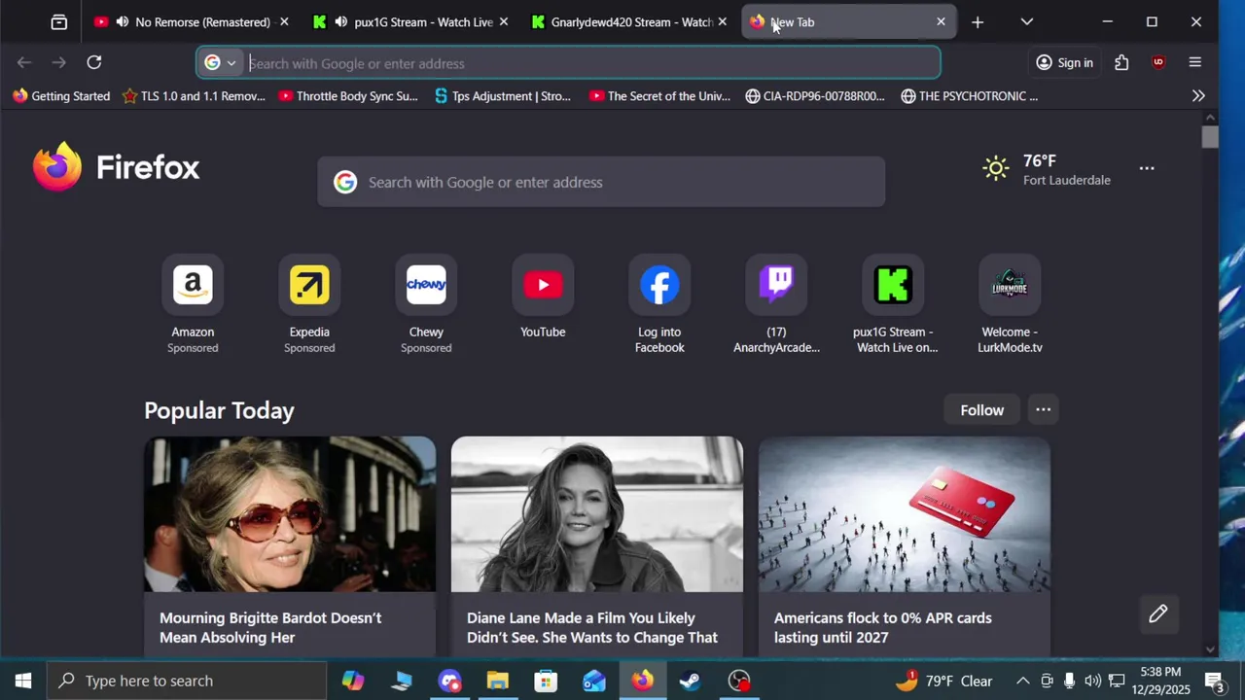Open Firefox application hamburger menu
Viewport: 1245px width, 700px height.
(x=1195, y=62)
